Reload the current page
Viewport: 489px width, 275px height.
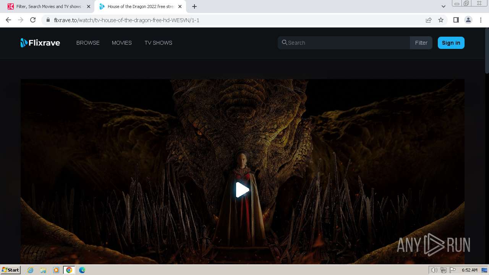[x=33, y=20]
